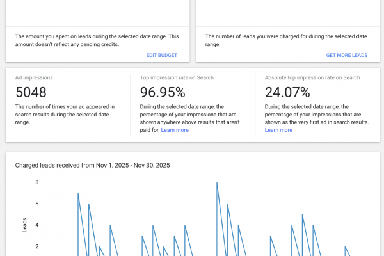Image resolution: width=384 pixels, height=256 pixels.
Task: Click the amount spent on leads description
Action: point(96,40)
